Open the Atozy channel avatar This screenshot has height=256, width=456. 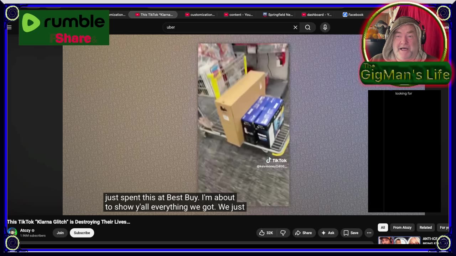coord(12,233)
